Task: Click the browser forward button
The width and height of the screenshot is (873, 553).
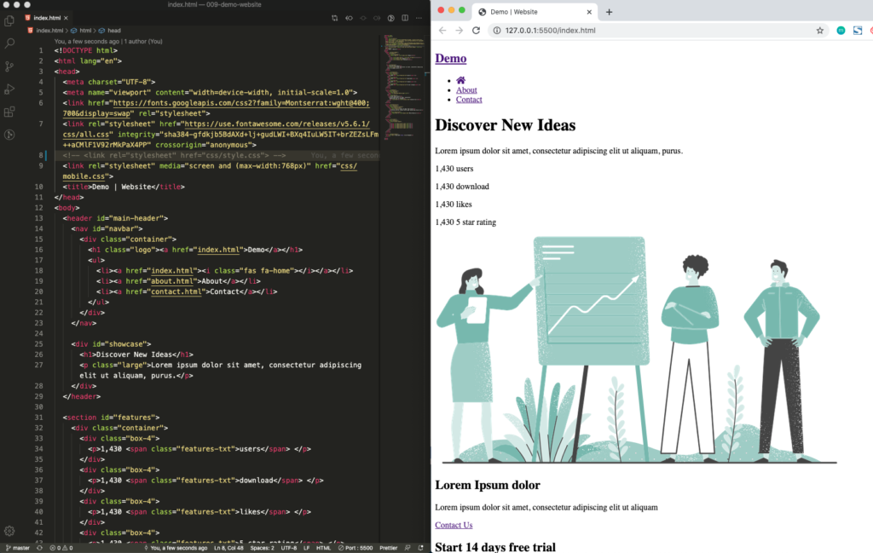Action: tap(460, 31)
